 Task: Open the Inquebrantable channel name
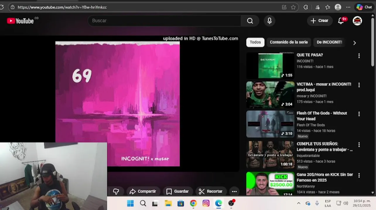308,156
